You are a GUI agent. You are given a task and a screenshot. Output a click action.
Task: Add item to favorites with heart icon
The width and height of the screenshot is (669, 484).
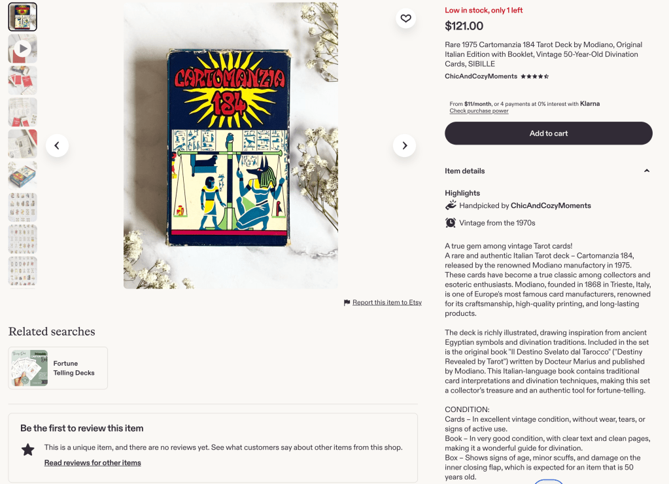coord(405,18)
